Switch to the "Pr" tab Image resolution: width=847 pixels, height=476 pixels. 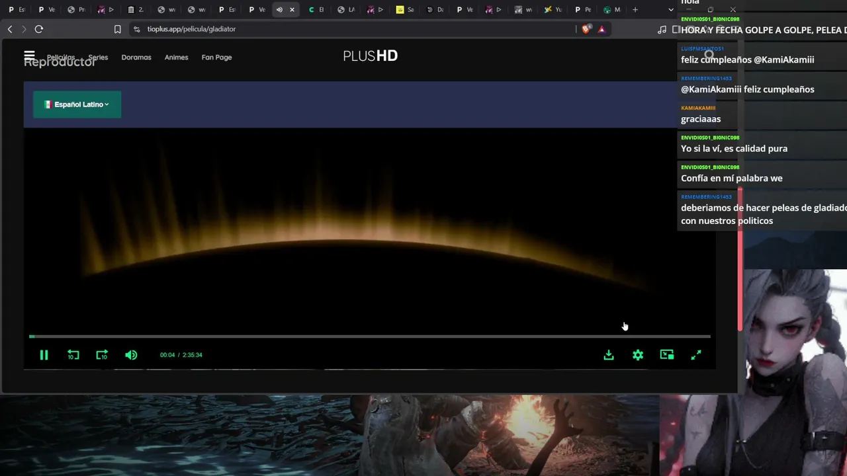coord(76,10)
